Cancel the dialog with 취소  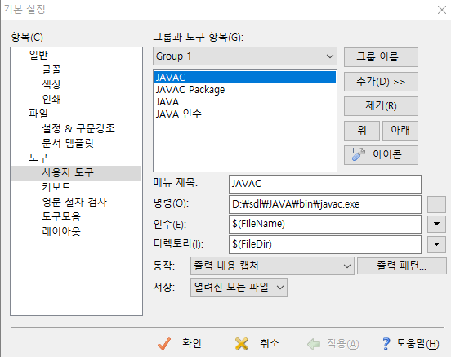[257, 344]
